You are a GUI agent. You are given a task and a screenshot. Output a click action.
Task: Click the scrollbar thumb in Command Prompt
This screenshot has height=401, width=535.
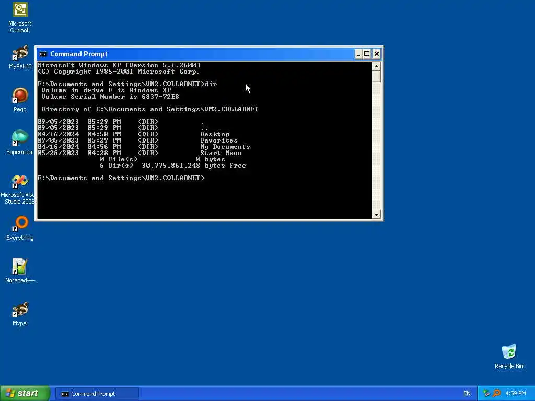click(376, 76)
